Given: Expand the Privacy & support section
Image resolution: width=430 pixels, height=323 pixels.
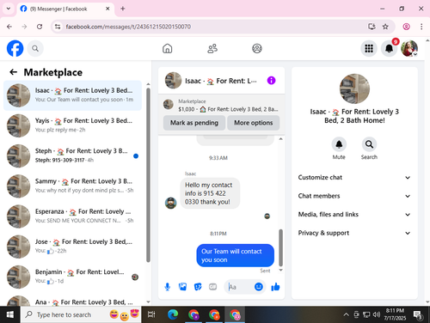Looking at the screenshot, I should pos(354,233).
